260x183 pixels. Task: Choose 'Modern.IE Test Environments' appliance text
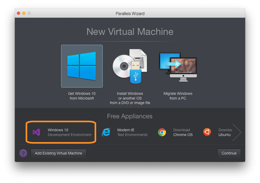point(132,132)
